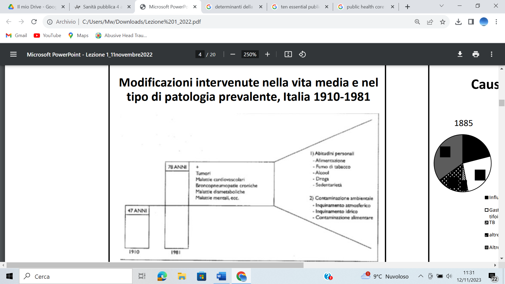Open Word from the taskbar
The image size is (505, 284).
(221, 276)
